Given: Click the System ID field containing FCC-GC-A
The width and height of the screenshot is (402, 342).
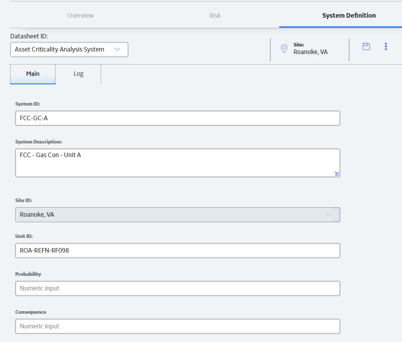Looking at the screenshot, I should (177, 118).
